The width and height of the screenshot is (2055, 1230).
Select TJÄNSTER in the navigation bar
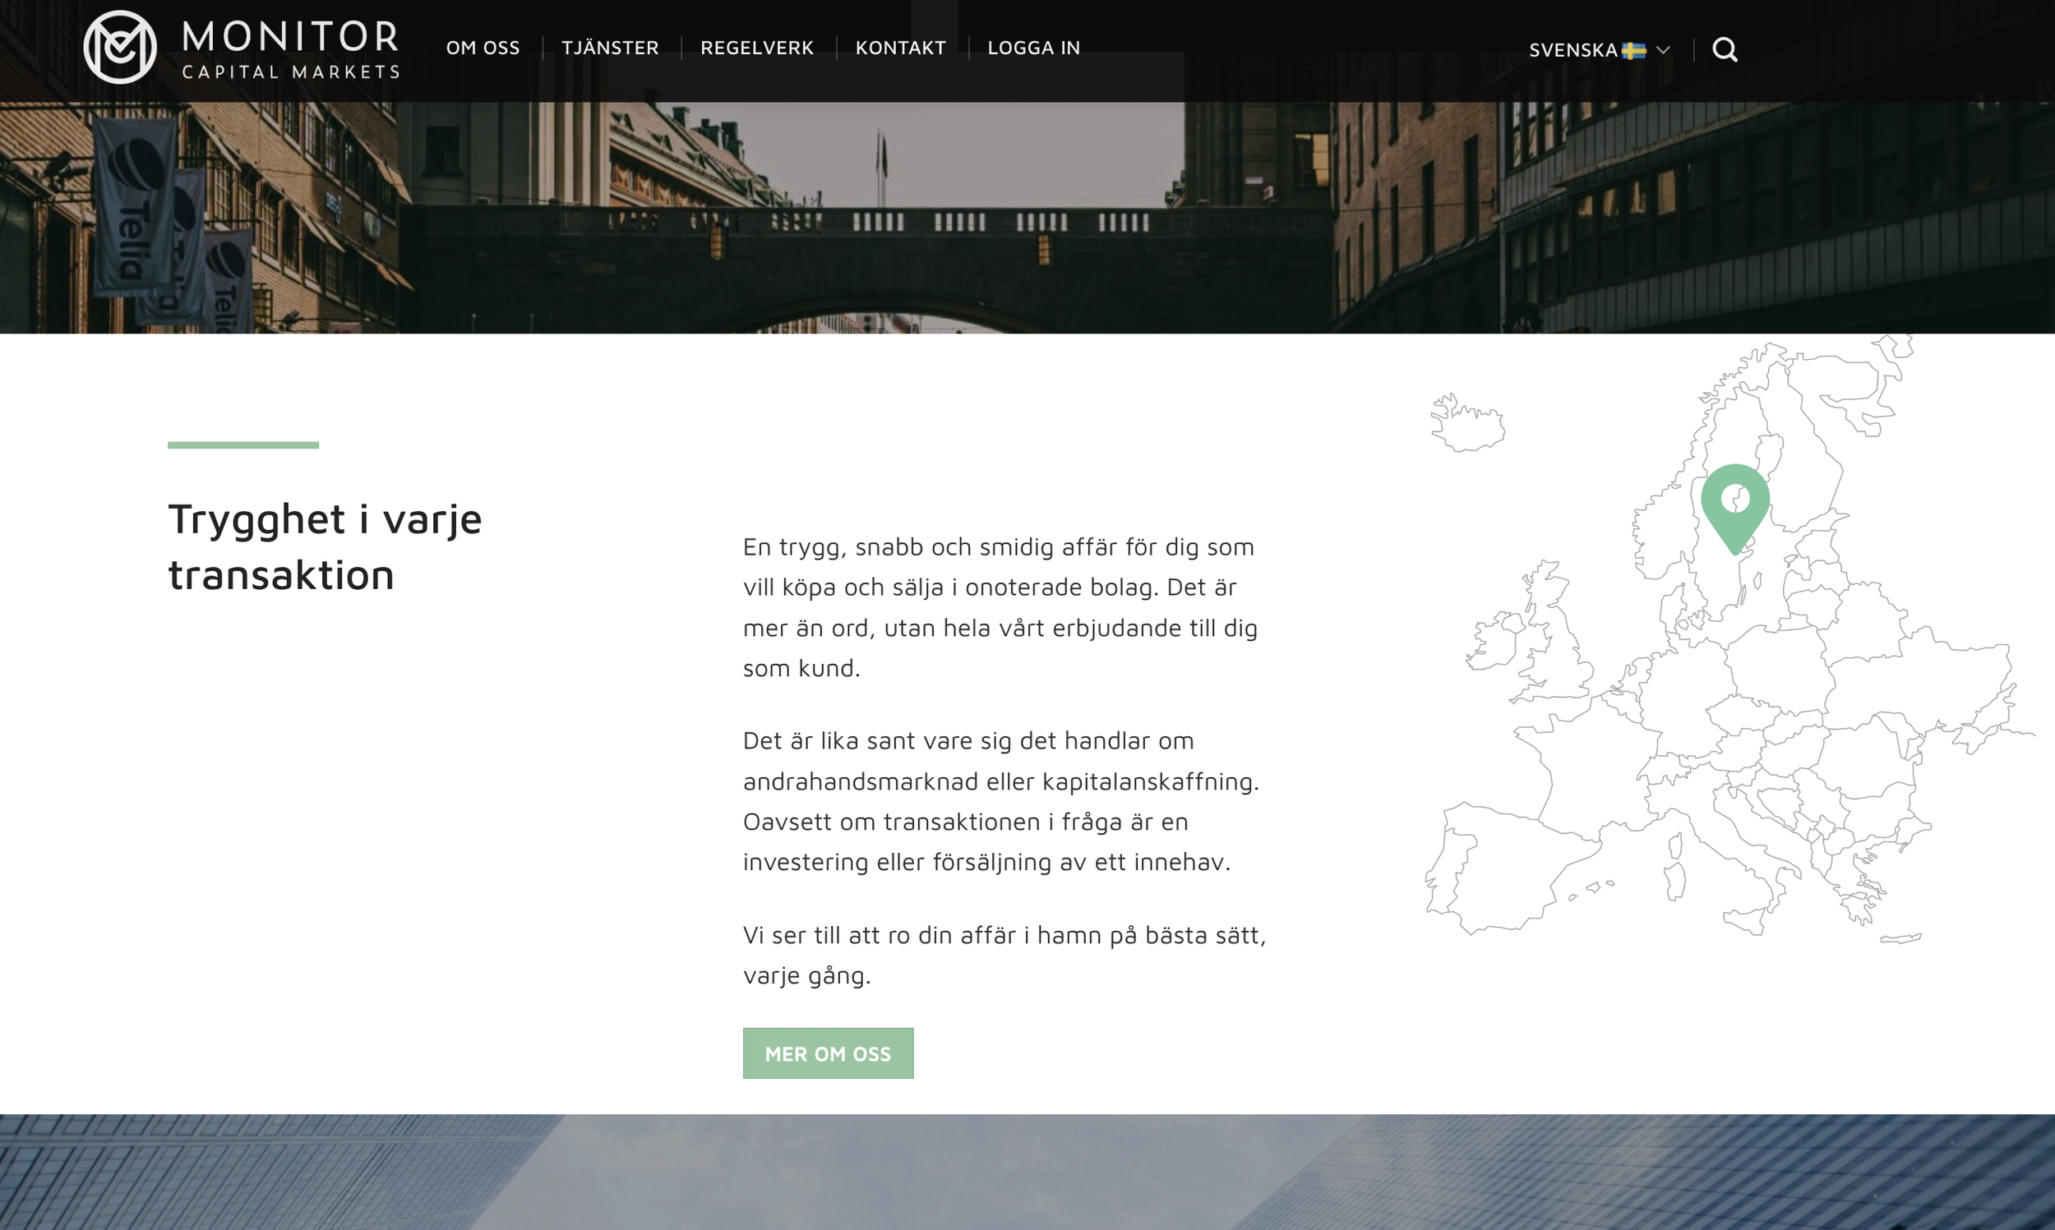tap(610, 48)
